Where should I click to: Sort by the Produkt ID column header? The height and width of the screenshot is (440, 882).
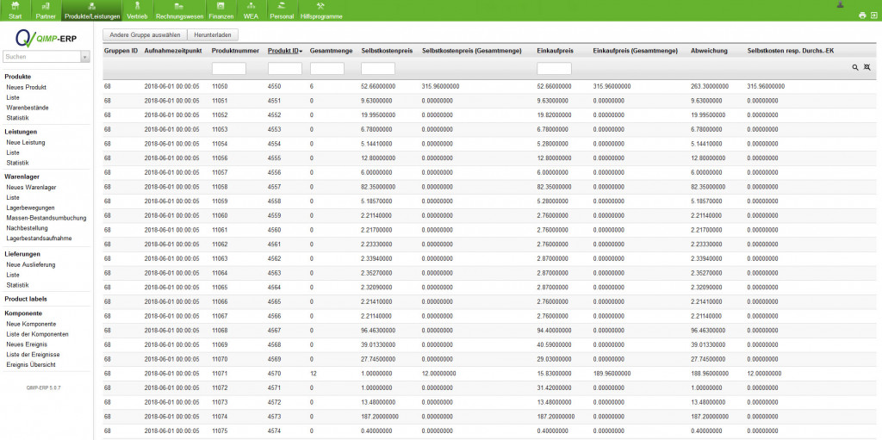pos(284,51)
